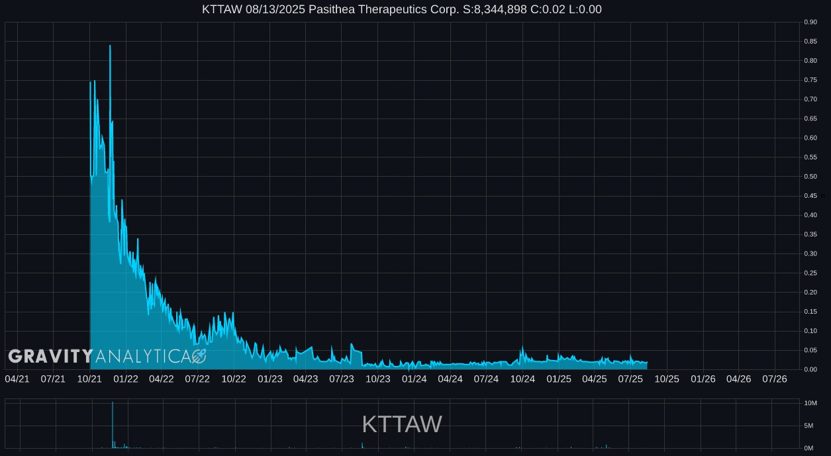
Task: Pick the 10/22 date on the time axis
Action: click(234, 379)
